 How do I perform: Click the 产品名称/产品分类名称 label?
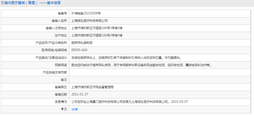(51, 43)
